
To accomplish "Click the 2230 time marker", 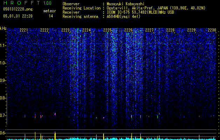I will [212, 30].
